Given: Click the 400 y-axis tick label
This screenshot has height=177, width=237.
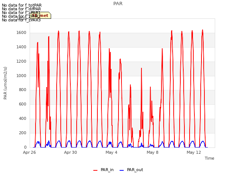Looking at the screenshot, I should tap(23, 119).
